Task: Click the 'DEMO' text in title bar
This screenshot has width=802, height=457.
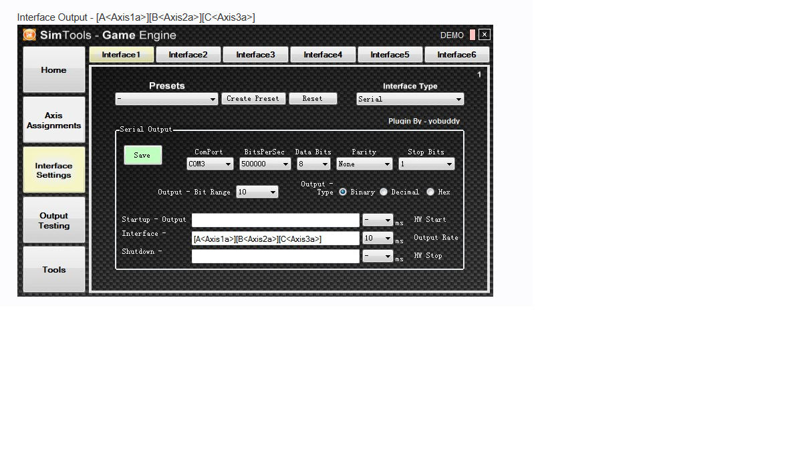Action: pyautogui.click(x=452, y=35)
